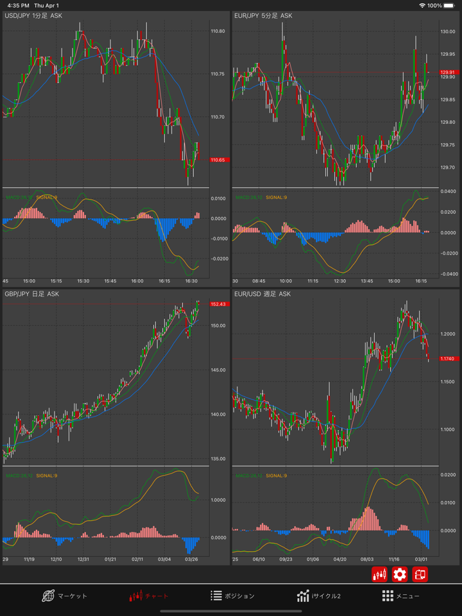
Task: Open the マーケット (Market) tab
Action: pyautogui.click(x=64, y=596)
